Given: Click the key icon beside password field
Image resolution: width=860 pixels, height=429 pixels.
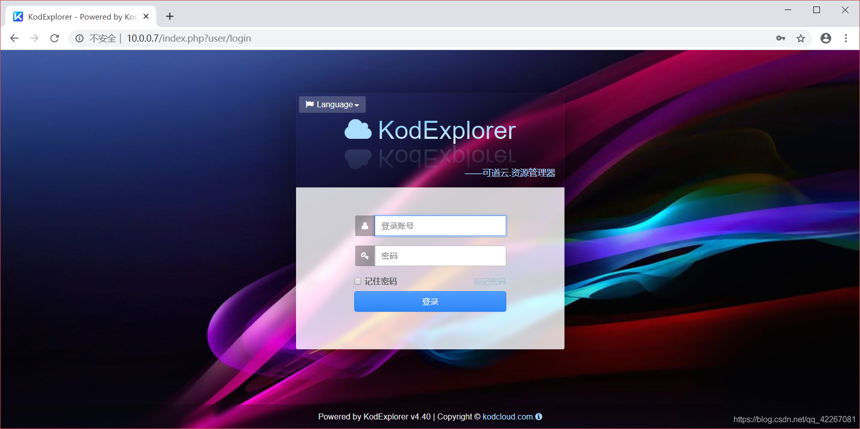Looking at the screenshot, I should coord(365,256).
